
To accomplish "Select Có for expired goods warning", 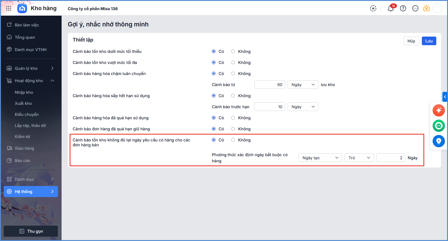I will [x=214, y=118].
